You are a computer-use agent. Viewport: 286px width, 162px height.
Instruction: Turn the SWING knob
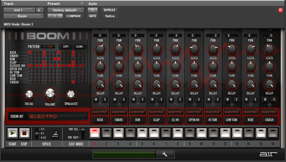point(29,94)
